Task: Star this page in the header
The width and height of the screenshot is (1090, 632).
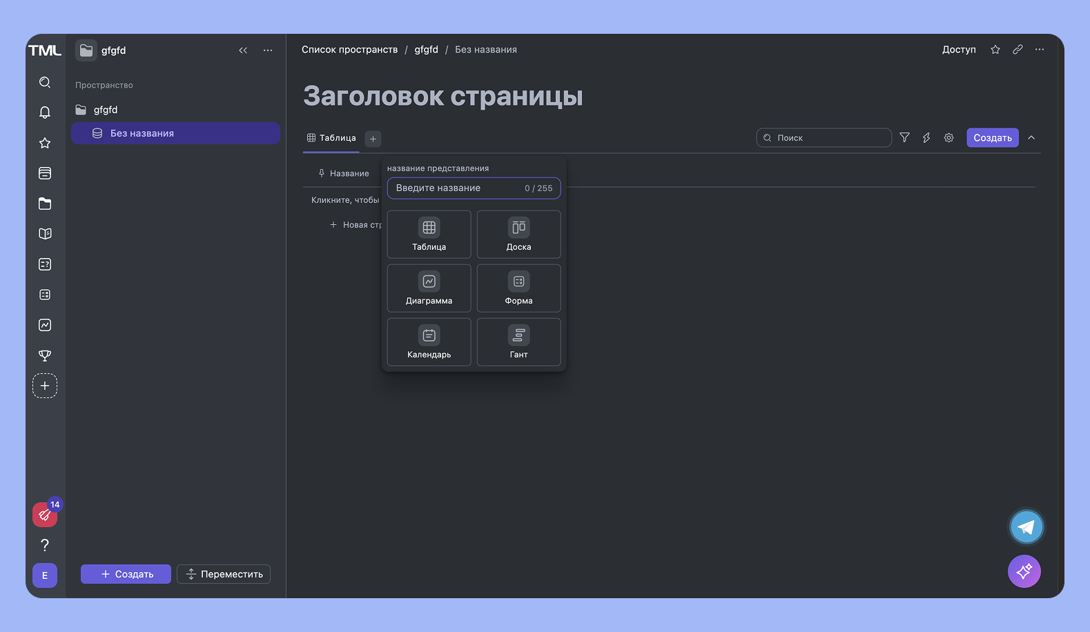Action: [995, 50]
